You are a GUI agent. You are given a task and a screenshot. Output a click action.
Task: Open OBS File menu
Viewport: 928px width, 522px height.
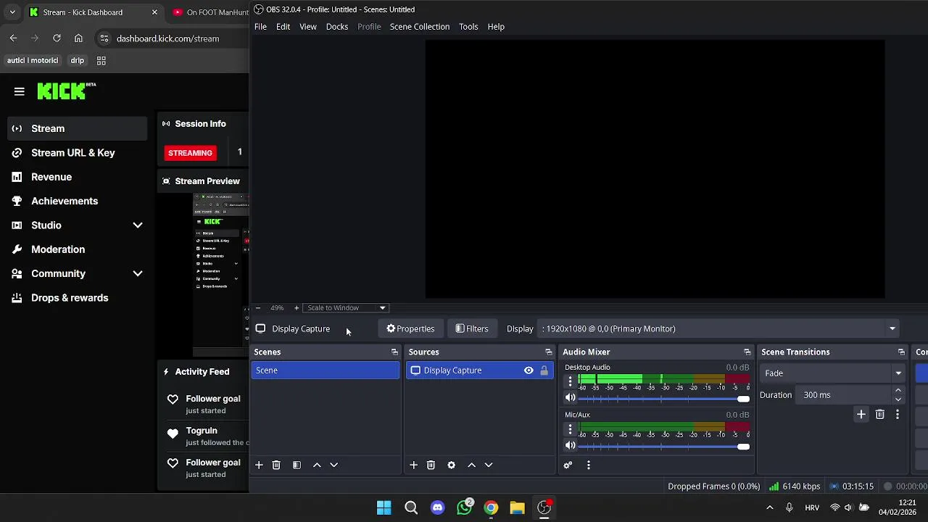click(260, 27)
